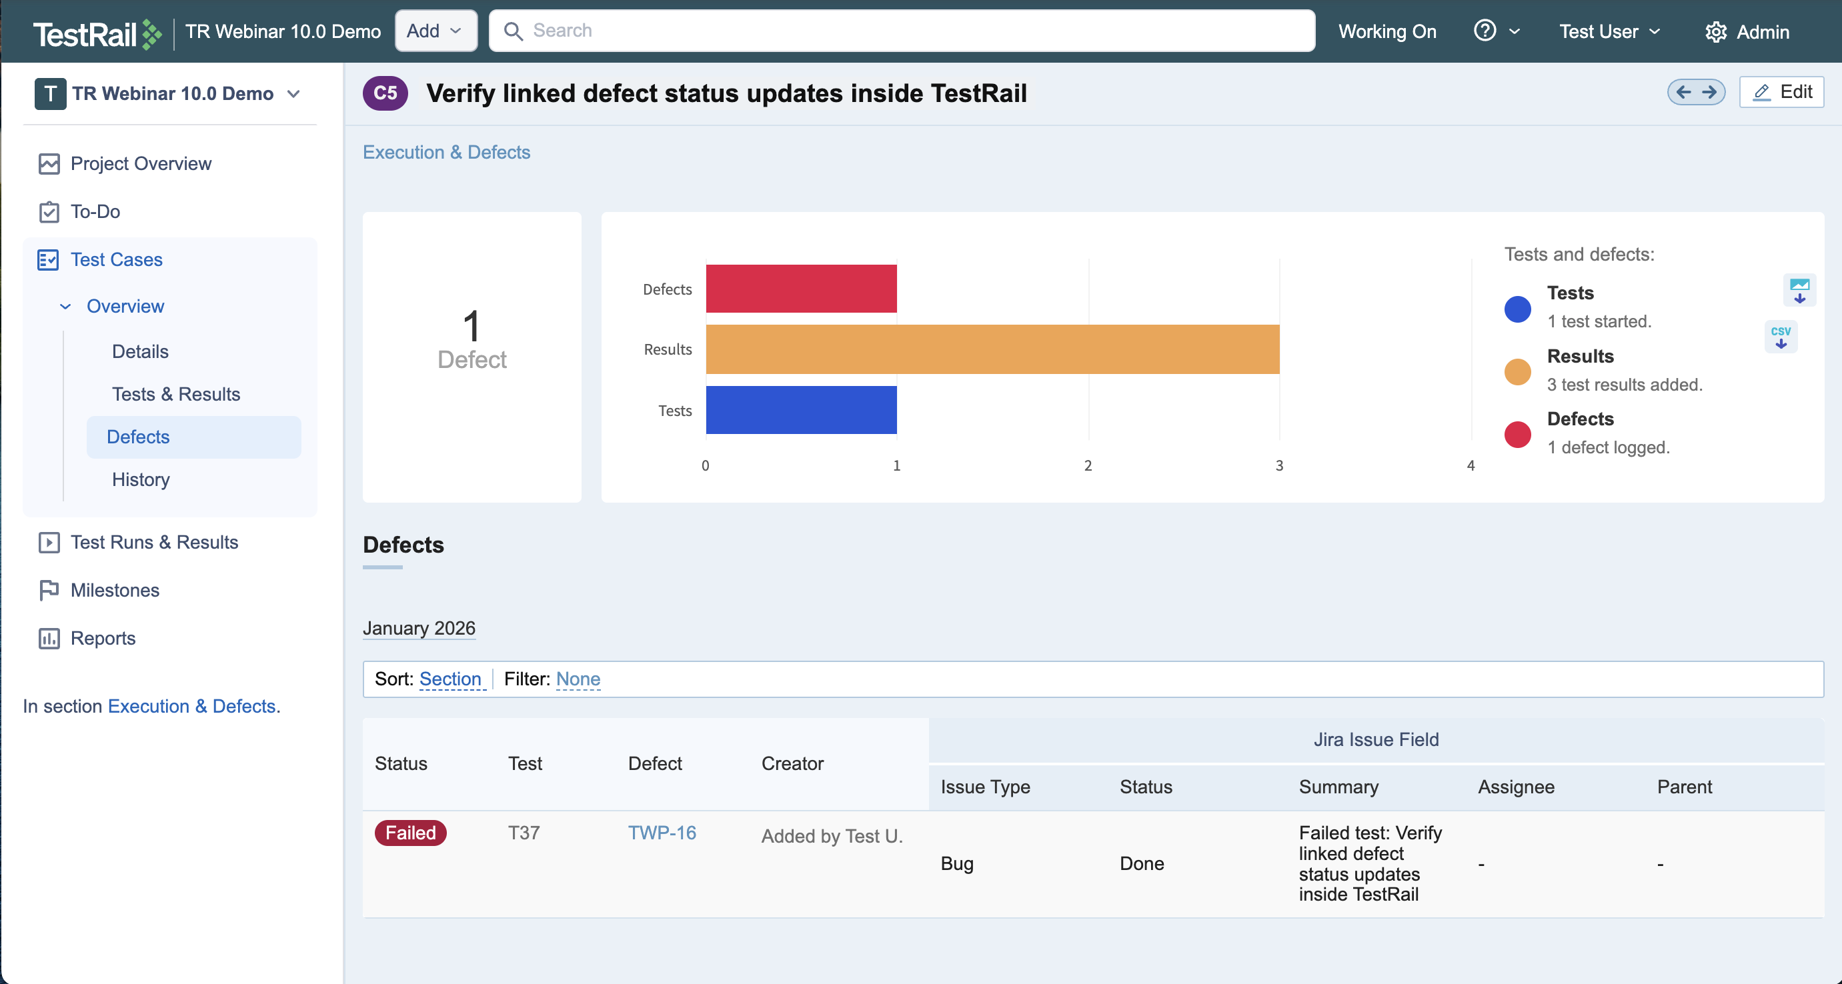Click the red Defects chart bar
Screen dimensions: 1842x984
pyautogui.click(x=802, y=289)
